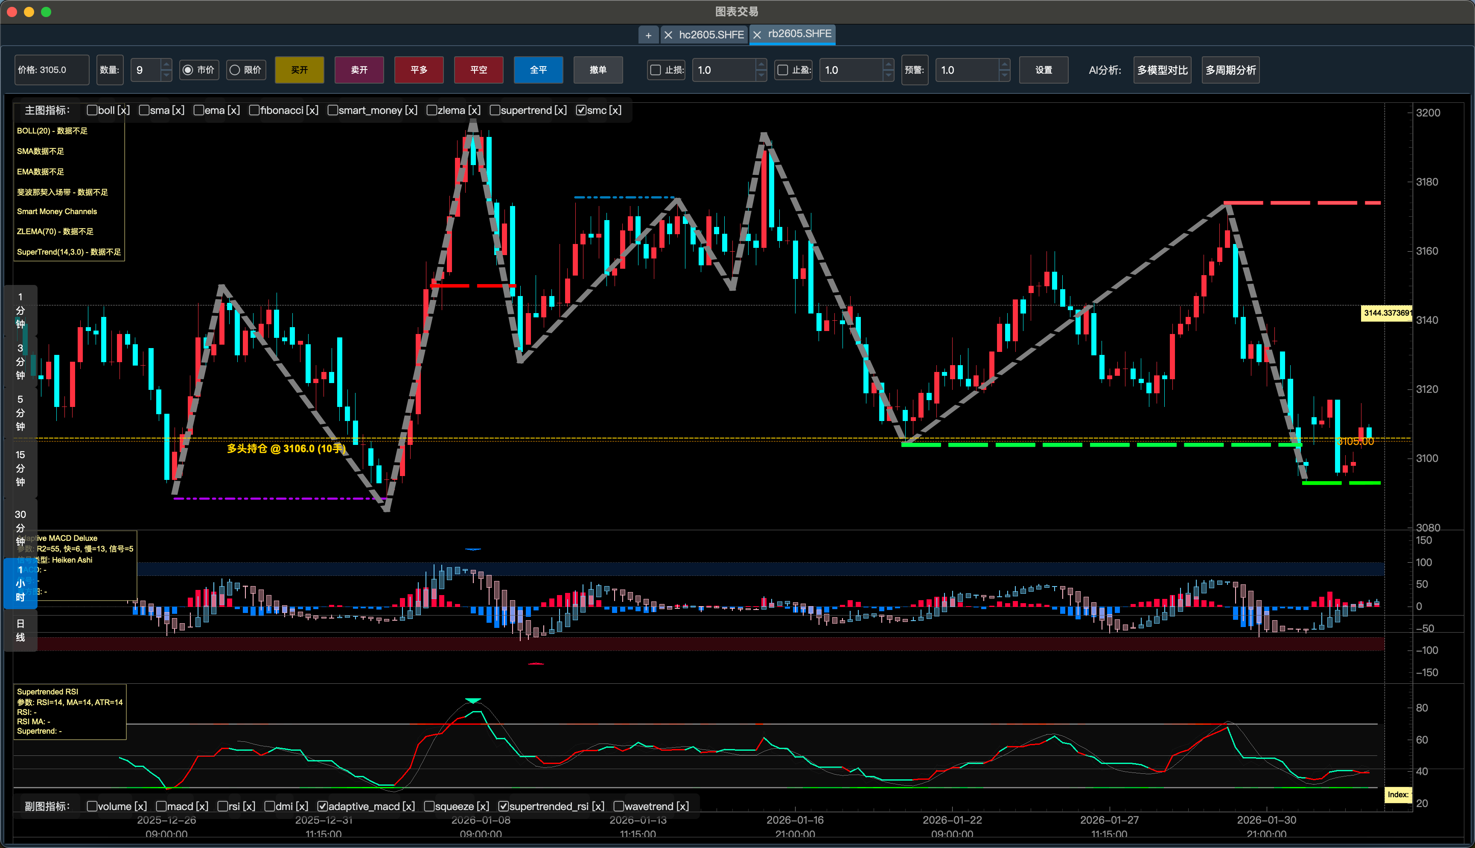Remove the supertrend indicator via its [x]
Screen dimensions: 1475x848
point(560,110)
